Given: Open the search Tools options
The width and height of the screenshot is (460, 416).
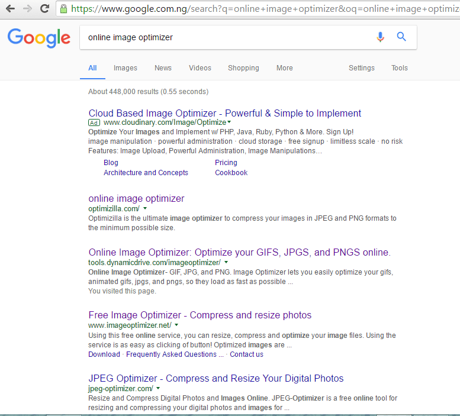Looking at the screenshot, I should (399, 68).
